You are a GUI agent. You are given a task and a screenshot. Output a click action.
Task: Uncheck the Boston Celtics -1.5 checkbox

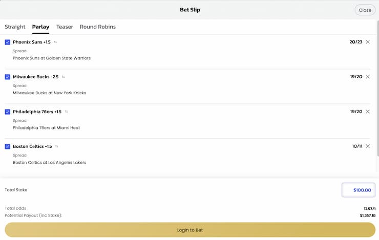click(x=8, y=146)
